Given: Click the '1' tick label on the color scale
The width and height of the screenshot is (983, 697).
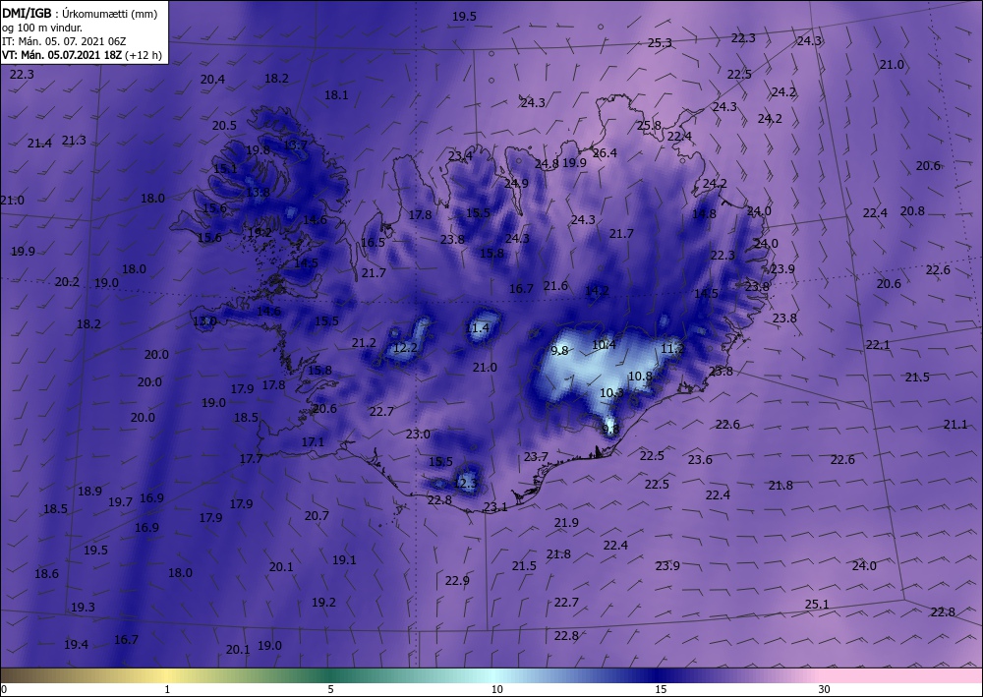Looking at the screenshot, I should click(x=167, y=690).
